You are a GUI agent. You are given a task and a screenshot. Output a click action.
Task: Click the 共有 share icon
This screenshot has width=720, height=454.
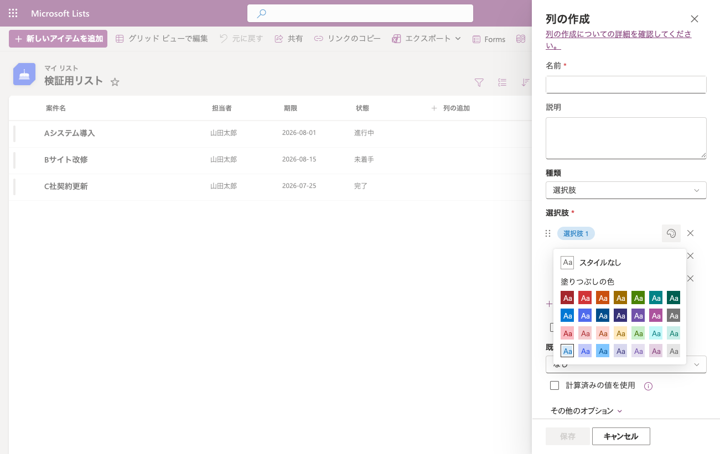coord(279,39)
